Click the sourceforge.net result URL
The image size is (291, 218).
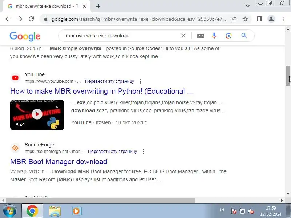point(54,152)
